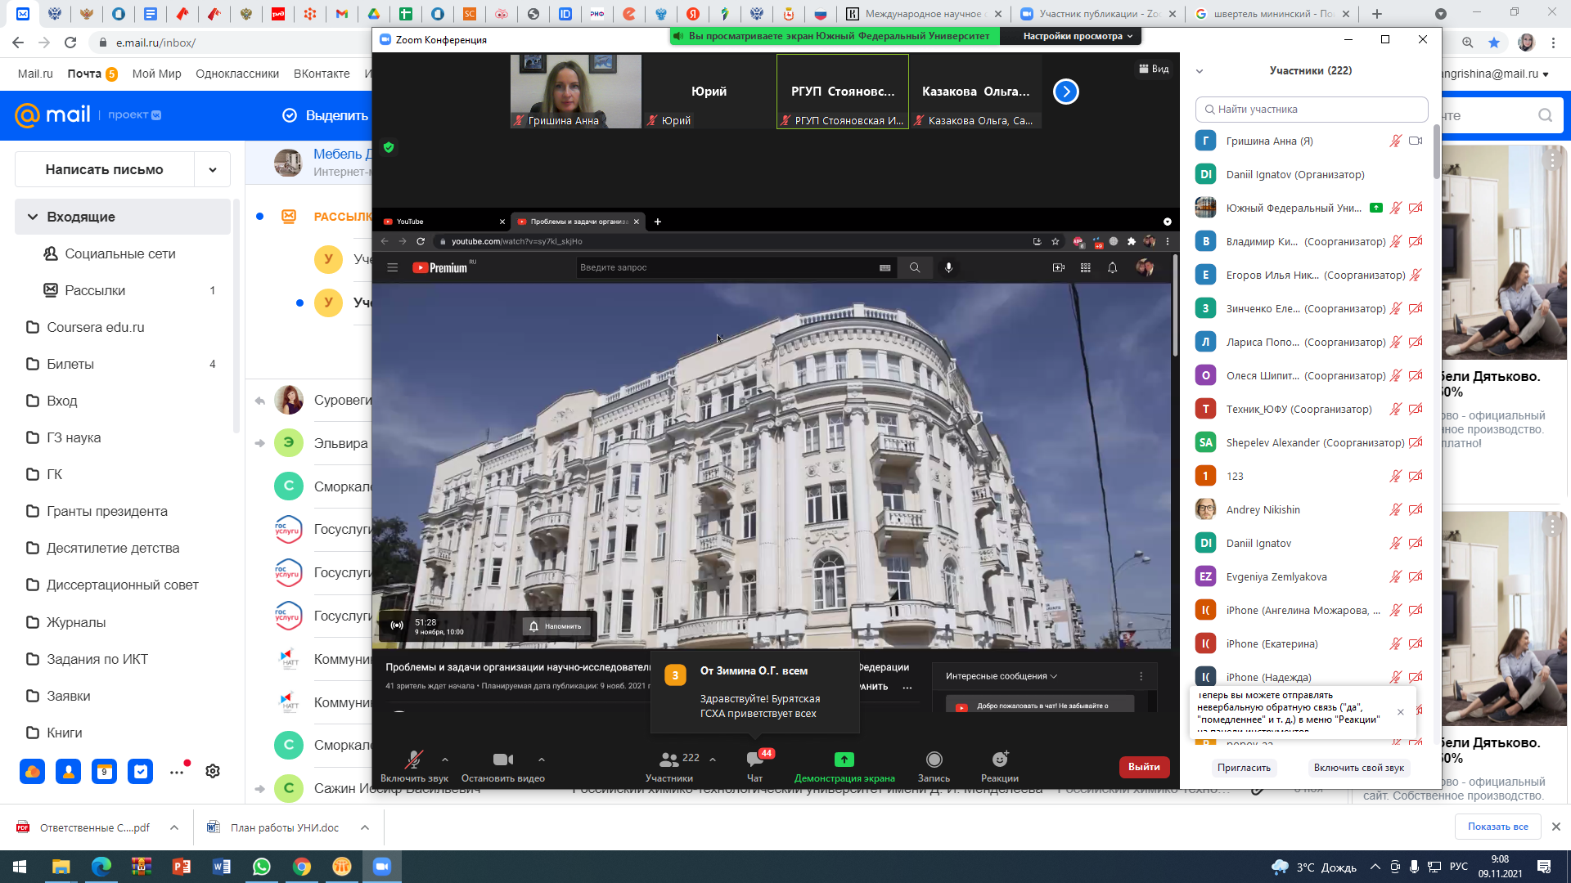This screenshot has width=1571, height=883.
Task: Click the more dots icon in mail bottom bar
Action: [x=177, y=772]
